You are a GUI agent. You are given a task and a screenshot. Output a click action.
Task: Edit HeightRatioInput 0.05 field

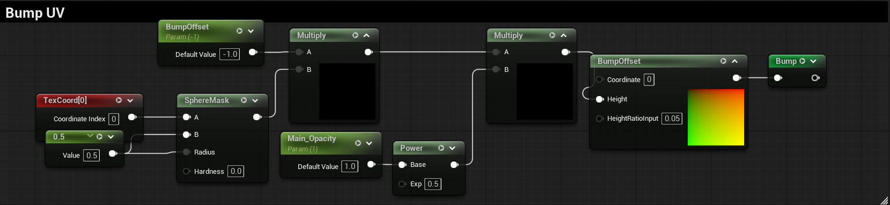tap(672, 119)
